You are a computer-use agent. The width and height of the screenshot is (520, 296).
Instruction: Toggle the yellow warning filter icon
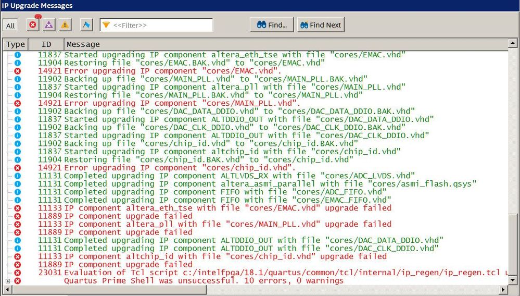65,25
